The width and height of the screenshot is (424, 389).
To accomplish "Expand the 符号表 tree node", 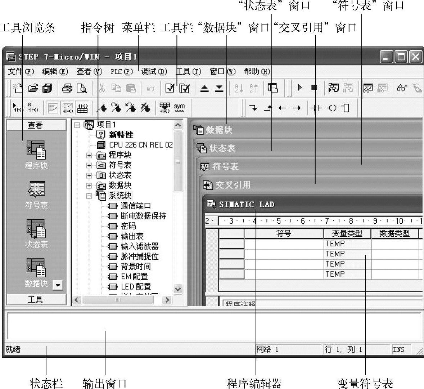I will click(x=89, y=165).
